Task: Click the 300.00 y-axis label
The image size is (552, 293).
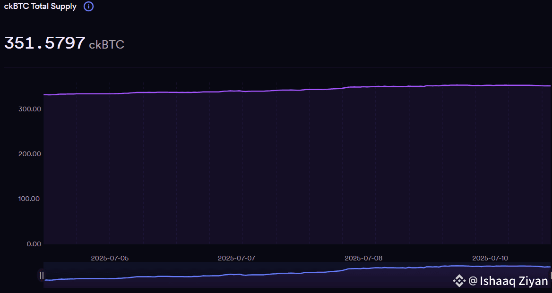Action: (x=30, y=109)
